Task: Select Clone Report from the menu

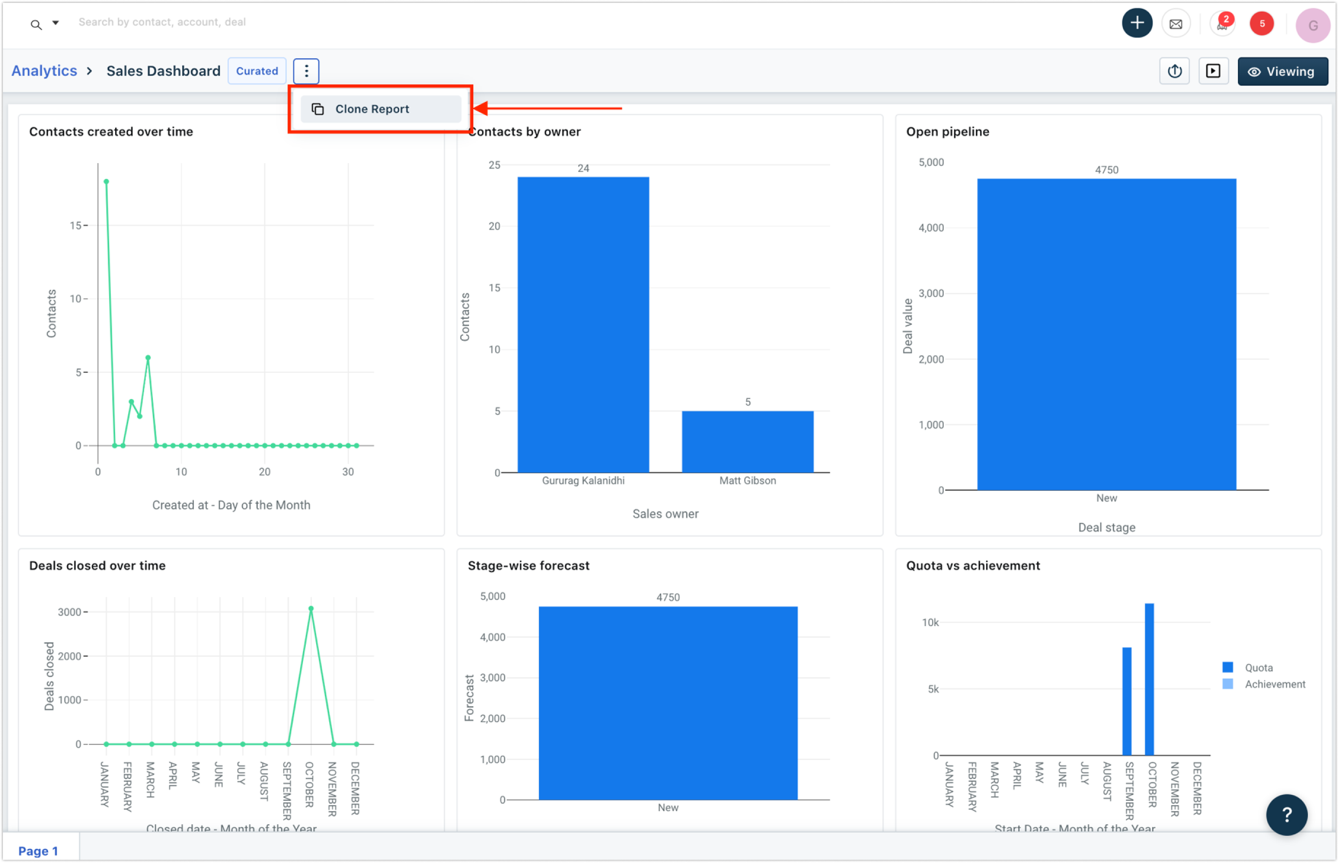Action: point(372,109)
